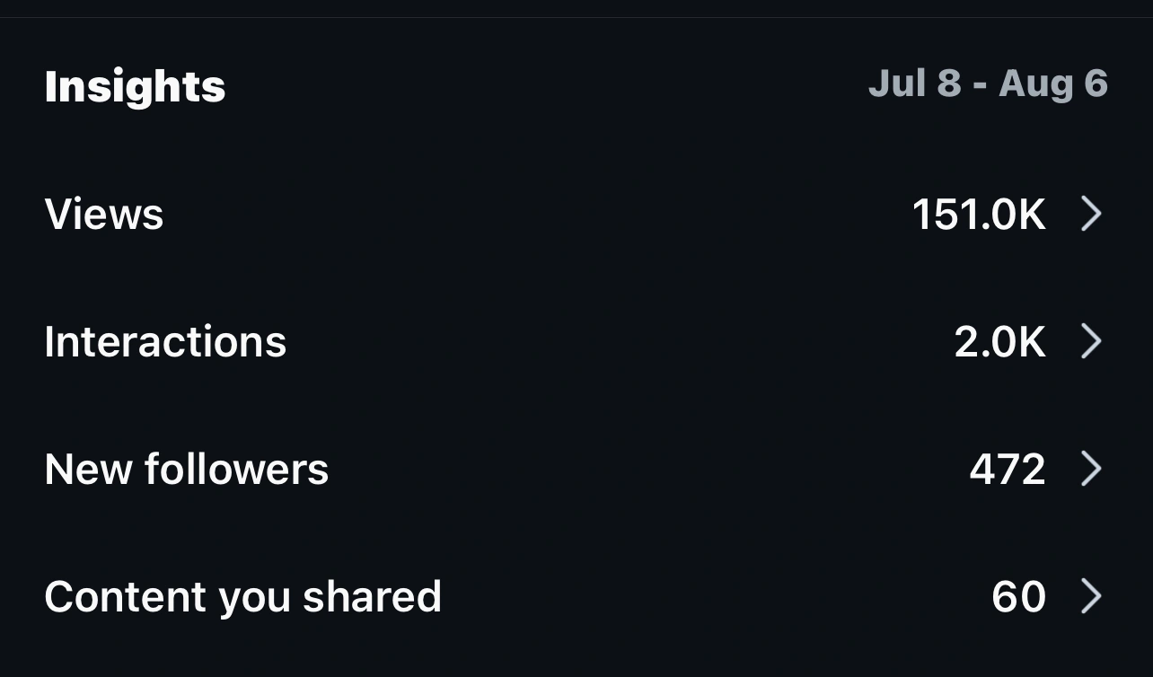The height and width of the screenshot is (677, 1153).
Task: Click the "Aug 6" end date
Action: click(x=1053, y=84)
